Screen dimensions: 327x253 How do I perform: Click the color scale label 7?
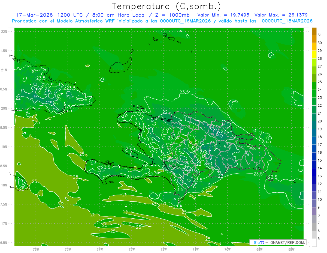tap(319, 223)
